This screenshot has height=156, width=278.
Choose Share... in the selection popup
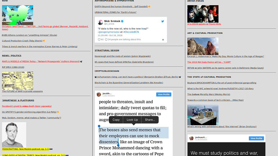click(150, 120)
